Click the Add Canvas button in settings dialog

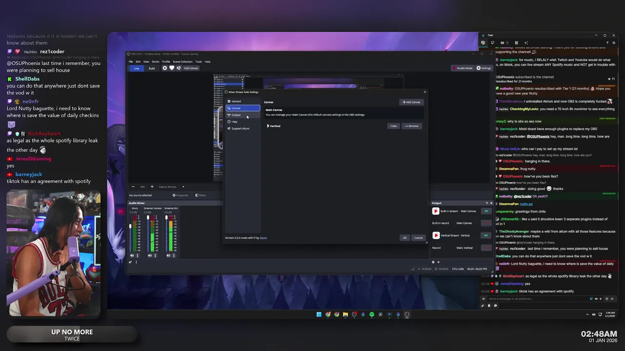[x=411, y=102]
